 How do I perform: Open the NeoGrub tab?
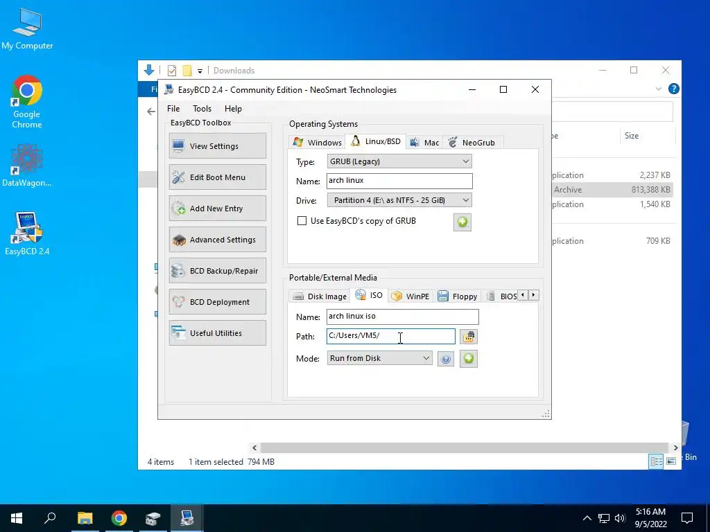pyautogui.click(x=471, y=143)
